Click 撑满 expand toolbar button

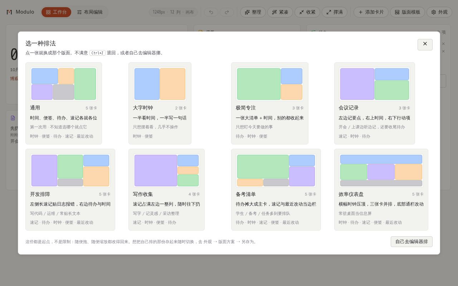335,12
